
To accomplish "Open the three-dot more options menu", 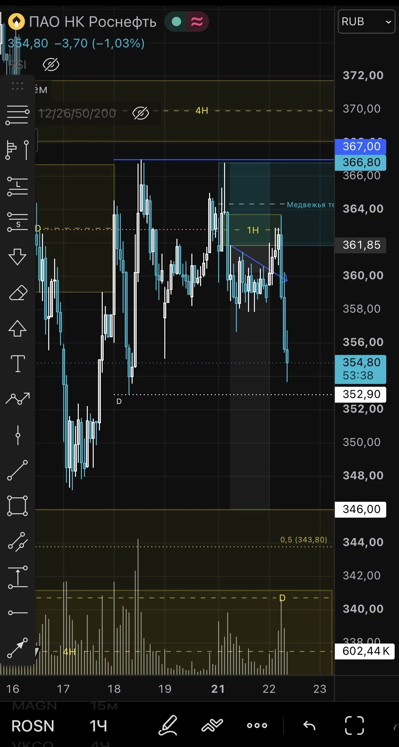I will [257, 725].
